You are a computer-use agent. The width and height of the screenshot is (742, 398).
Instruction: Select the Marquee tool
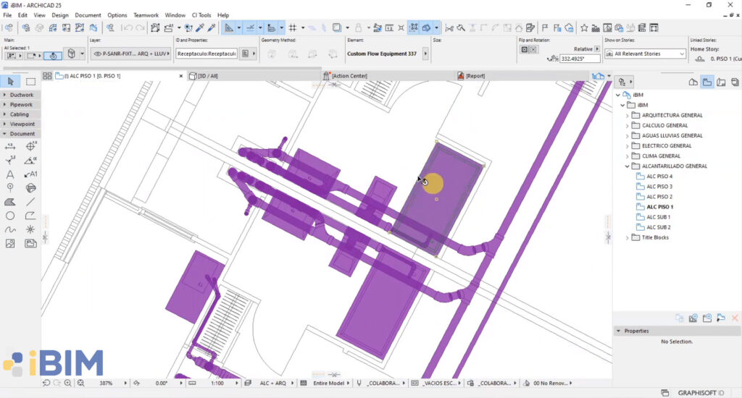coord(30,81)
